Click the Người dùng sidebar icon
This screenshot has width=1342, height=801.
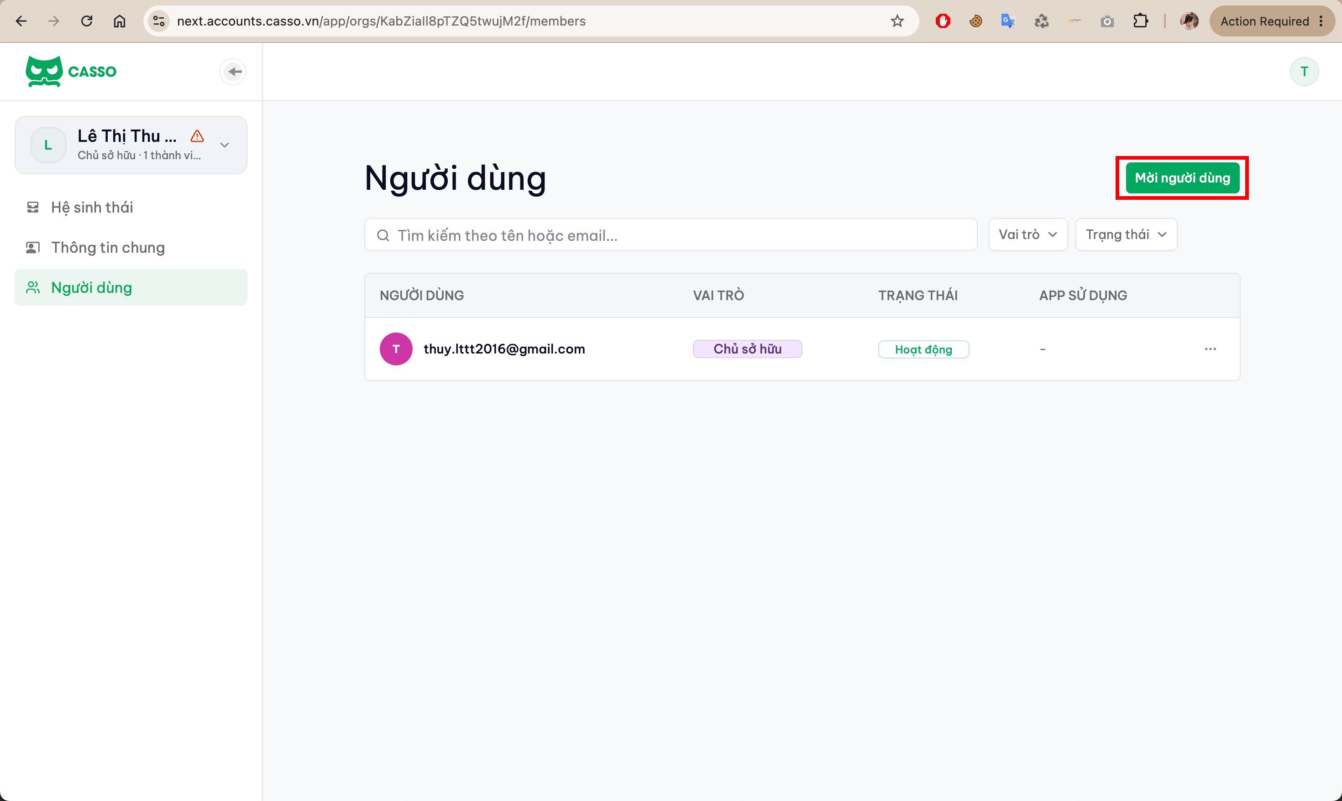point(33,287)
